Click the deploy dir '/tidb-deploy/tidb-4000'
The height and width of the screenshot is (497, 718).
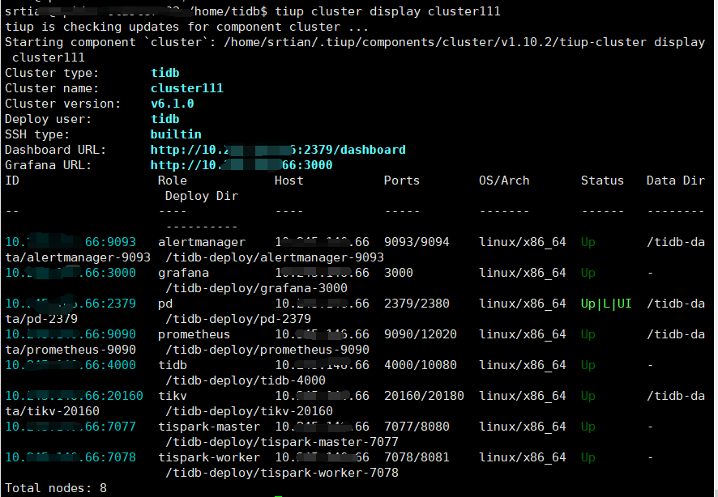pyautogui.click(x=246, y=380)
